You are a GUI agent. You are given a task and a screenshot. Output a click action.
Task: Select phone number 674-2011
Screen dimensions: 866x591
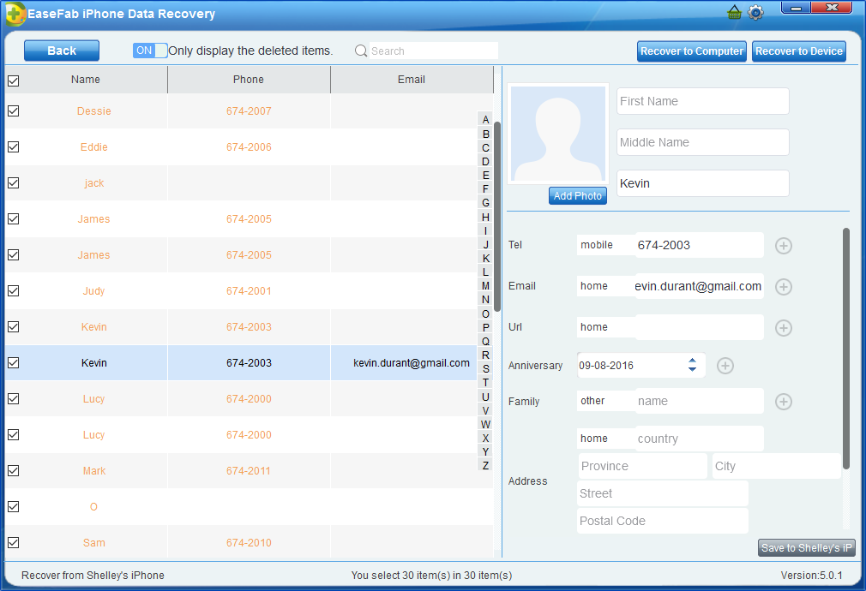[x=249, y=471]
